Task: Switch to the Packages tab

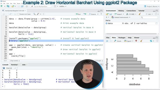Action: click(122, 38)
